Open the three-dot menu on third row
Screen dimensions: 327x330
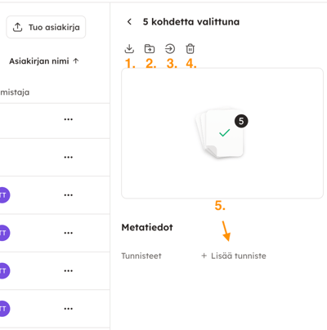pyautogui.click(x=68, y=195)
